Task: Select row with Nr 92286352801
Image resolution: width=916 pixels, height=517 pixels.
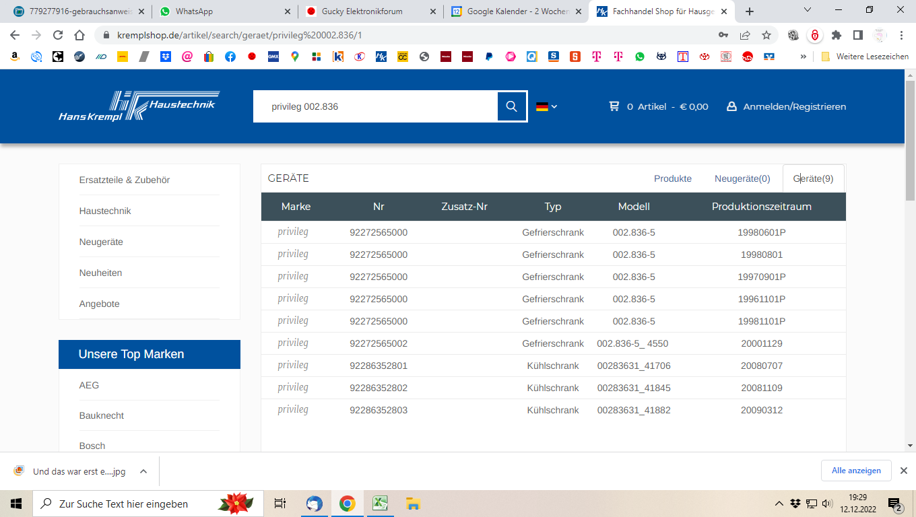Action: 553,366
